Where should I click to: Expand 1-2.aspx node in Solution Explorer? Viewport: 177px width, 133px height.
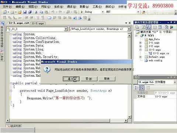pyautogui.click(x=140, y=46)
